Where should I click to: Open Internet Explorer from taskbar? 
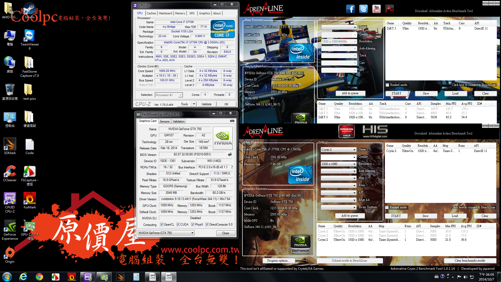(23, 277)
